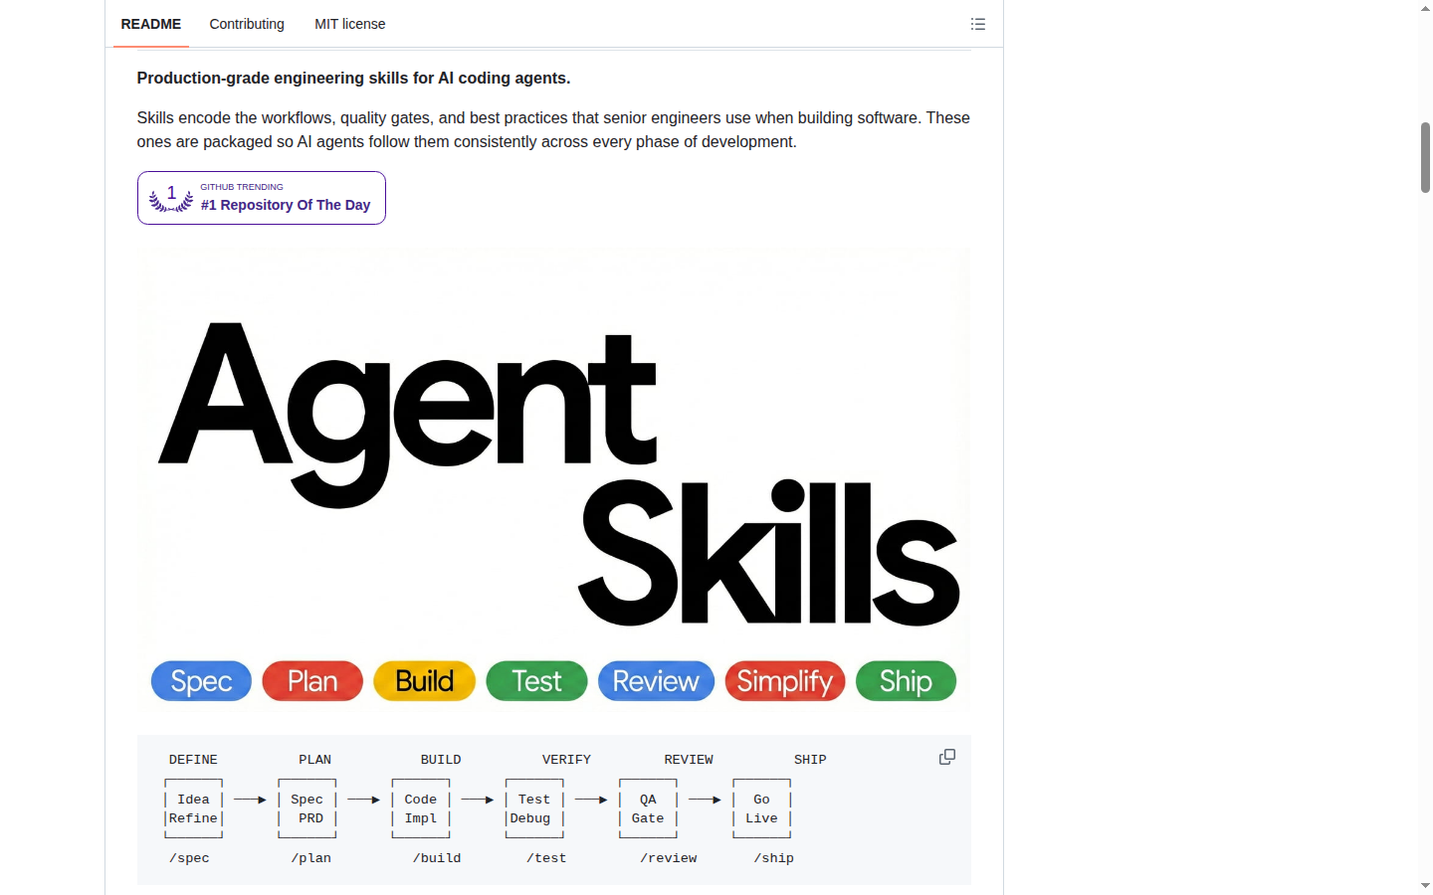Screen dimensions: 1433x895
Task: Click the page vertical scrollbar thumb
Action: tap(1425, 157)
